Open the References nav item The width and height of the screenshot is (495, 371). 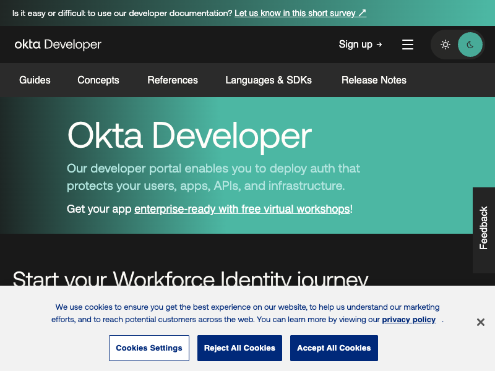click(173, 80)
